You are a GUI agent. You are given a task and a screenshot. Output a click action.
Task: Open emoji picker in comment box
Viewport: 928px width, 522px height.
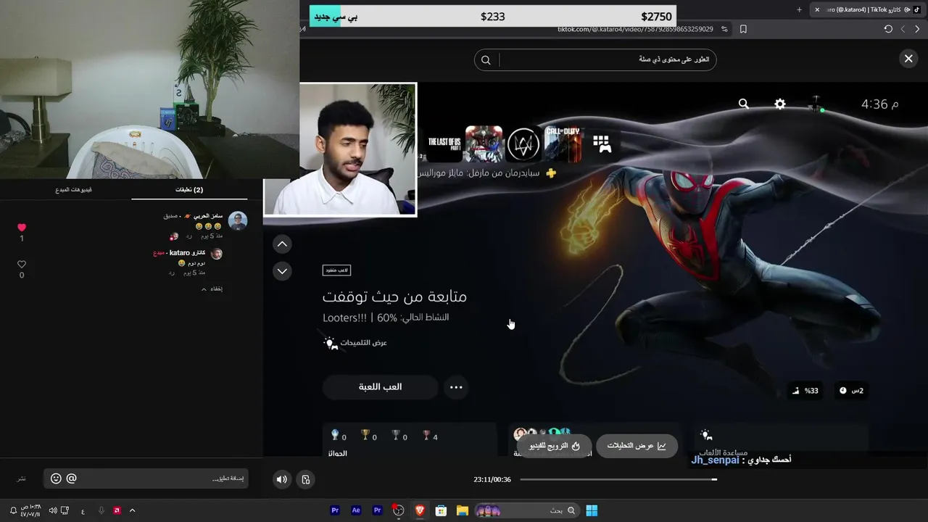[x=56, y=478]
